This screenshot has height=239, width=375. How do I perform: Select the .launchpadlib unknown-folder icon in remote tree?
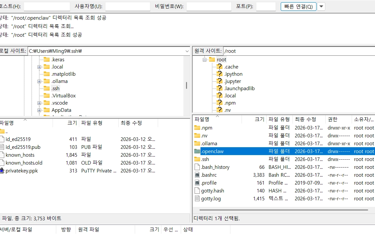(x=219, y=88)
